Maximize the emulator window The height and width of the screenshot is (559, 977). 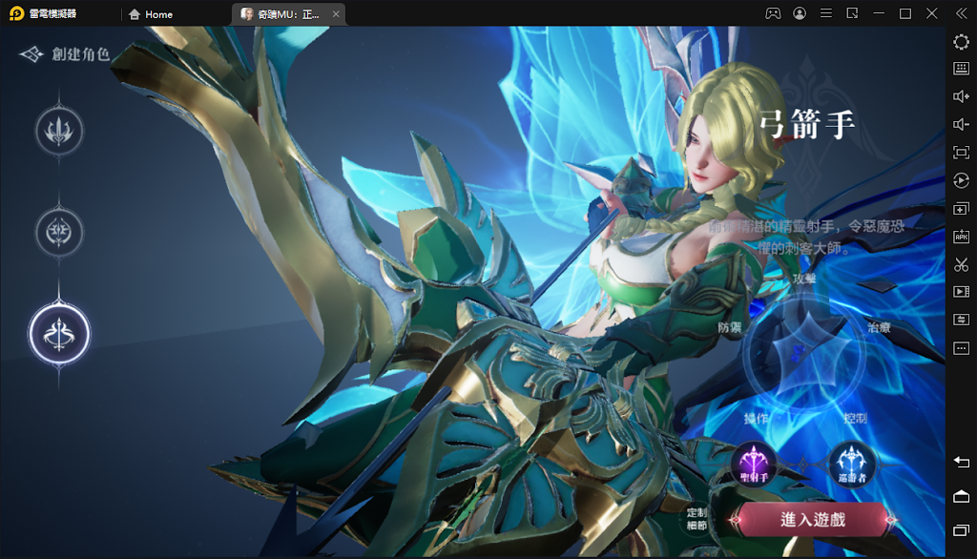(x=905, y=13)
